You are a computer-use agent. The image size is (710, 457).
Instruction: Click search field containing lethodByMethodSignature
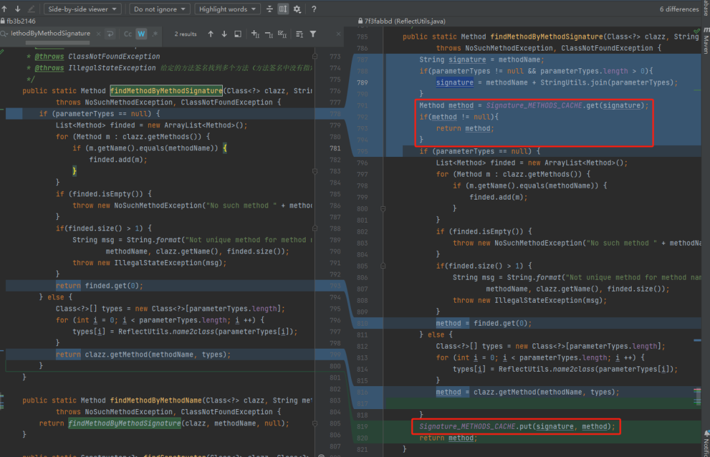click(x=50, y=33)
